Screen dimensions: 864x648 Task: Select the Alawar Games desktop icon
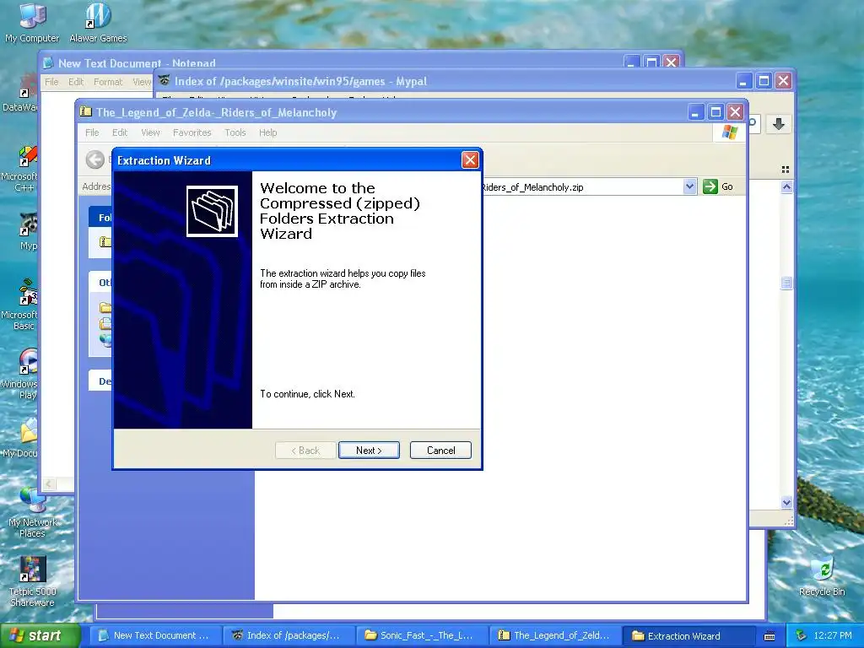[x=98, y=22]
